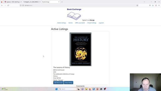
Task: Open the black app icon next to taskbar Search
Action: coord(79,89)
